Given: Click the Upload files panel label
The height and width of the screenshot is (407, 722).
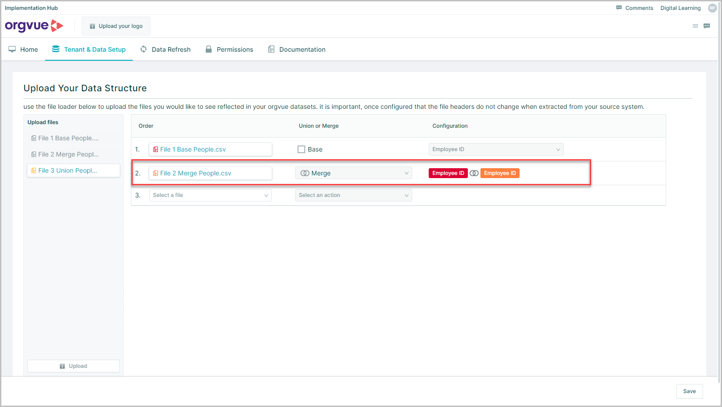Looking at the screenshot, I should pos(43,122).
